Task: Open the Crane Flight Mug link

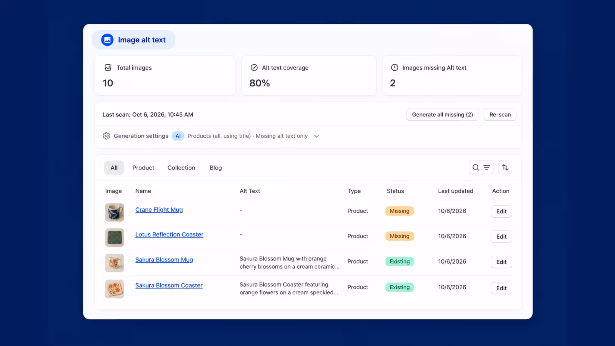Action: tap(159, 210)
